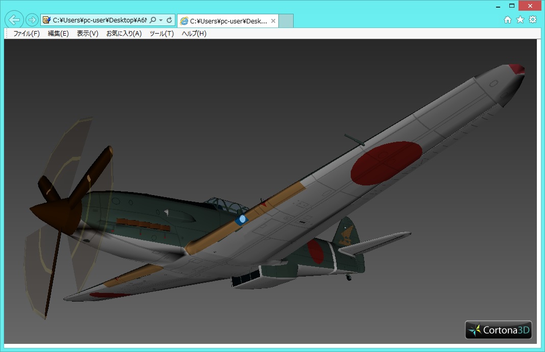Image resolution: width=545 pixels, height=352 pixels.
Task: Open the 編集(E) menu
Action: coord(58,34)
